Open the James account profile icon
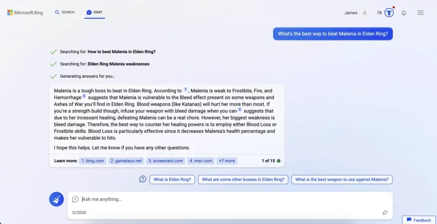This screenshot has height=224, width=437. pyautogui.click(x=364, y=13)
